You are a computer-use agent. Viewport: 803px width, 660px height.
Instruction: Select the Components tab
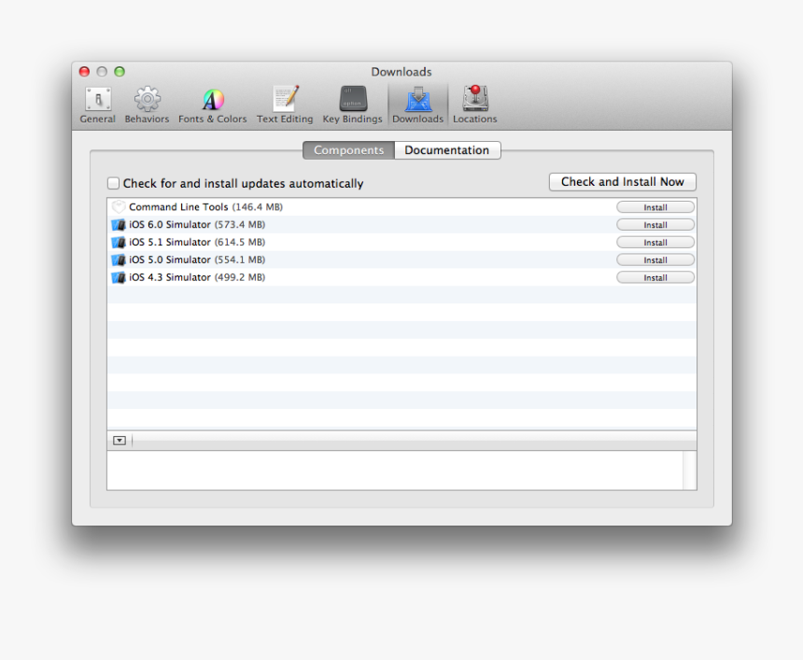tap(348, 149)
